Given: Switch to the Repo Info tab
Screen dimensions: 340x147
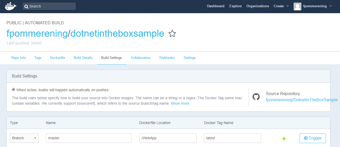Looking at the screenshot, I should click(18, 58).
